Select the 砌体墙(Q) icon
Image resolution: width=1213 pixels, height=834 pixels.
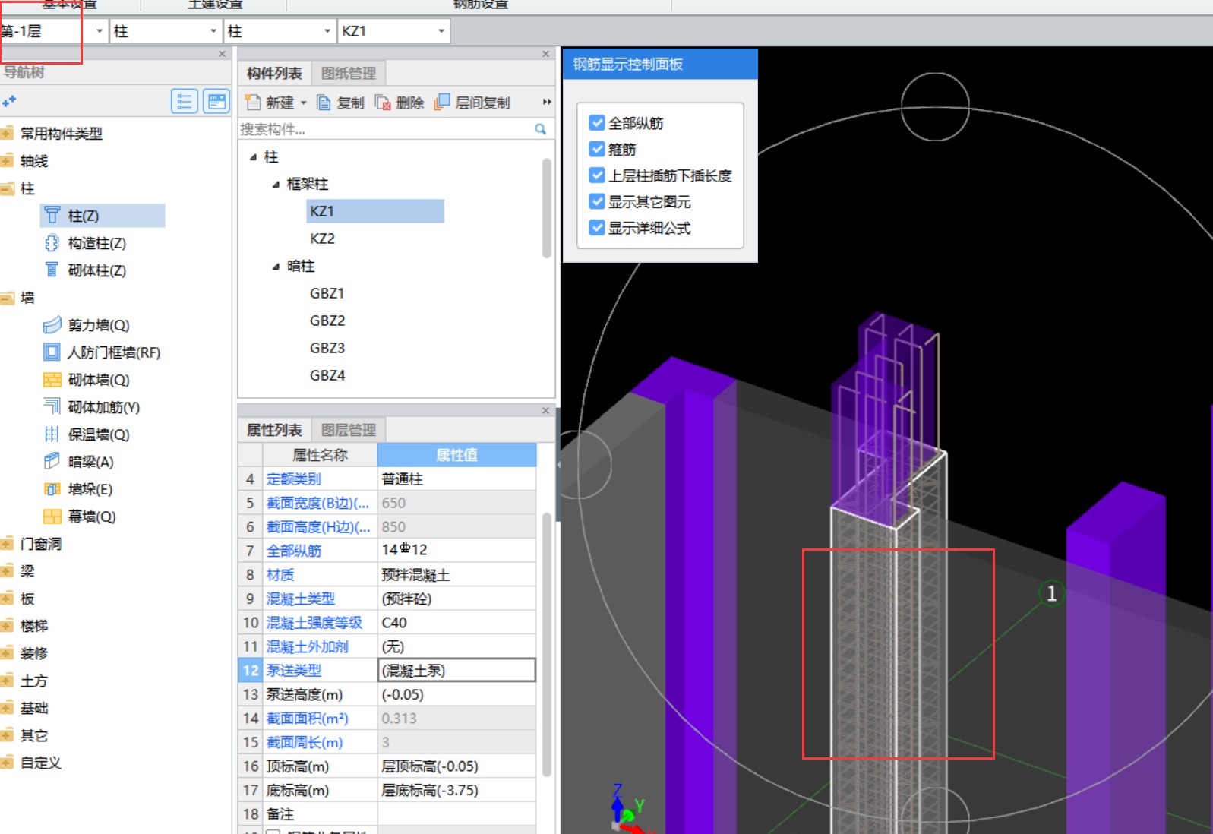pos(52,379)
